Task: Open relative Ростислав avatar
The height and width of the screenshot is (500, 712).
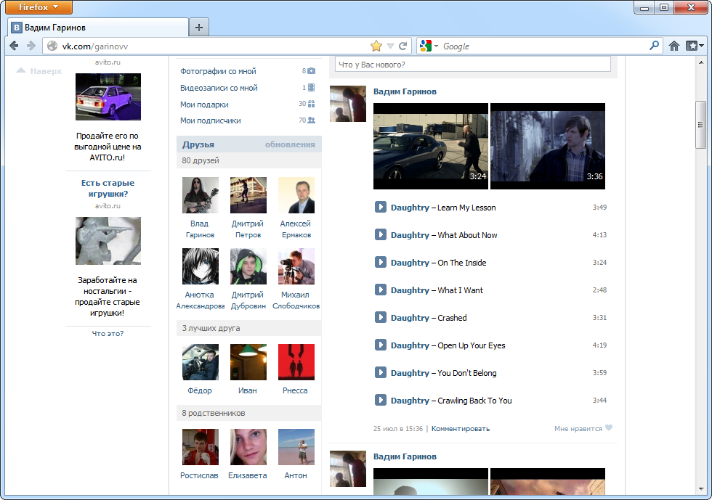Action: (x=201, y=447)
